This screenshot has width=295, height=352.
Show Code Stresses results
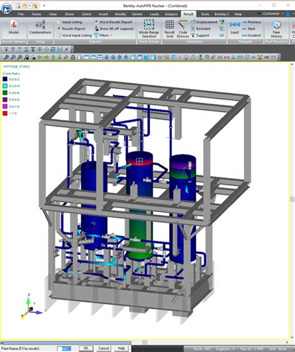(183, 29)
